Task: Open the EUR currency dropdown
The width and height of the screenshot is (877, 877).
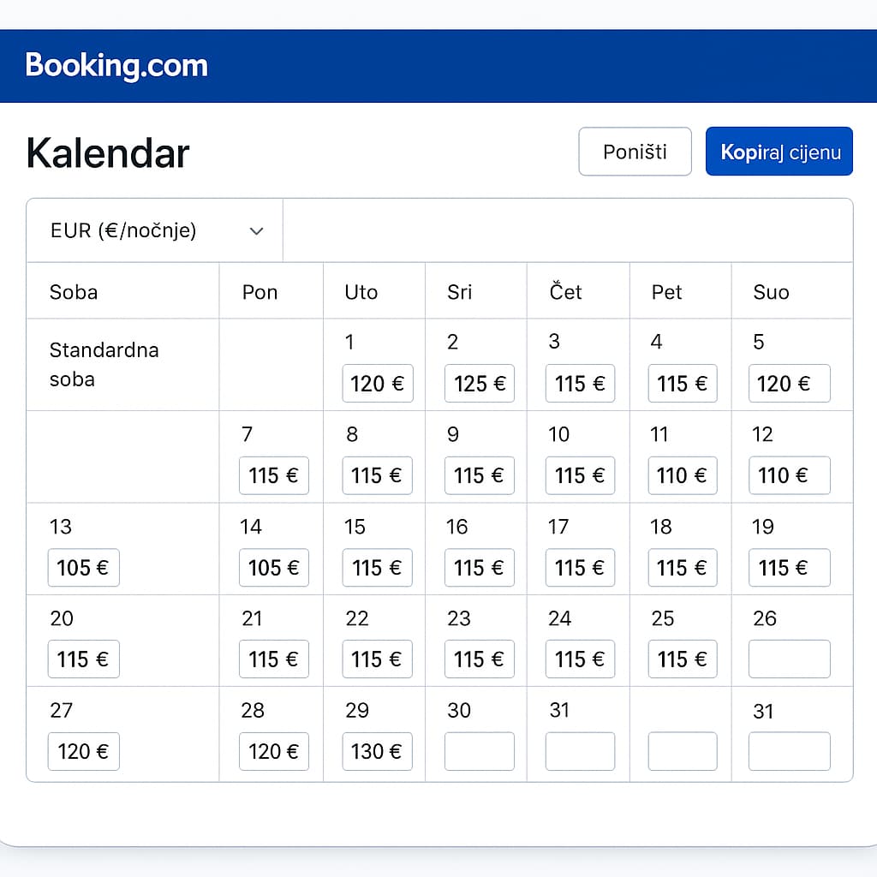Action: click(154, 230)
